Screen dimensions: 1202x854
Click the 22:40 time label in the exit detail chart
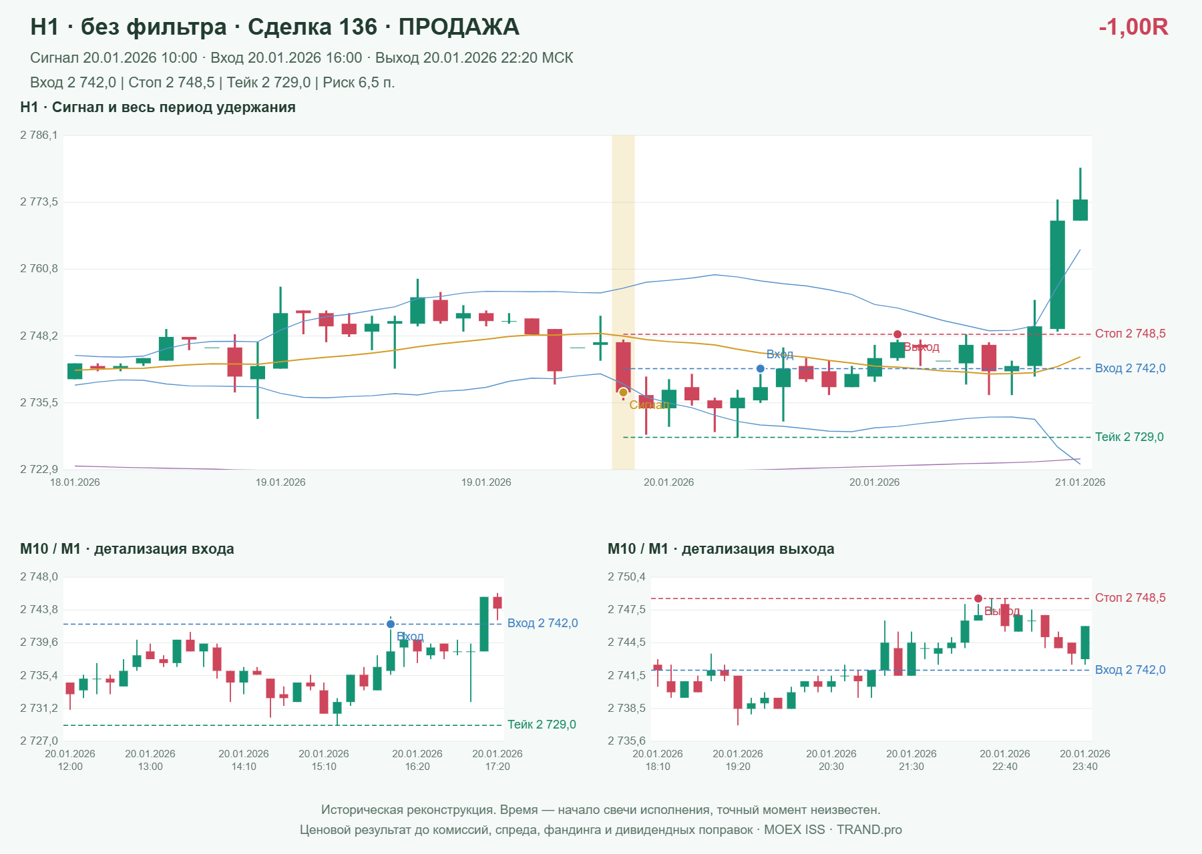coord(1005,767)
